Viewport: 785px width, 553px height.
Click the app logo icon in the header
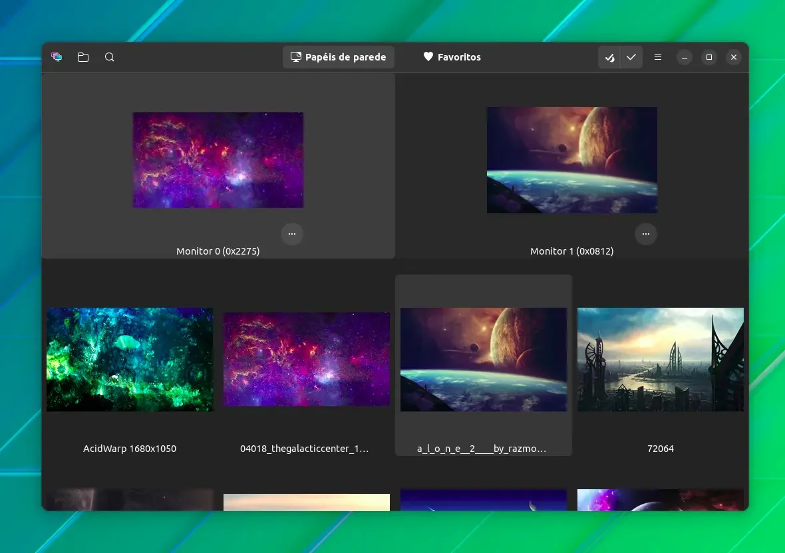[x=57, y=57]
